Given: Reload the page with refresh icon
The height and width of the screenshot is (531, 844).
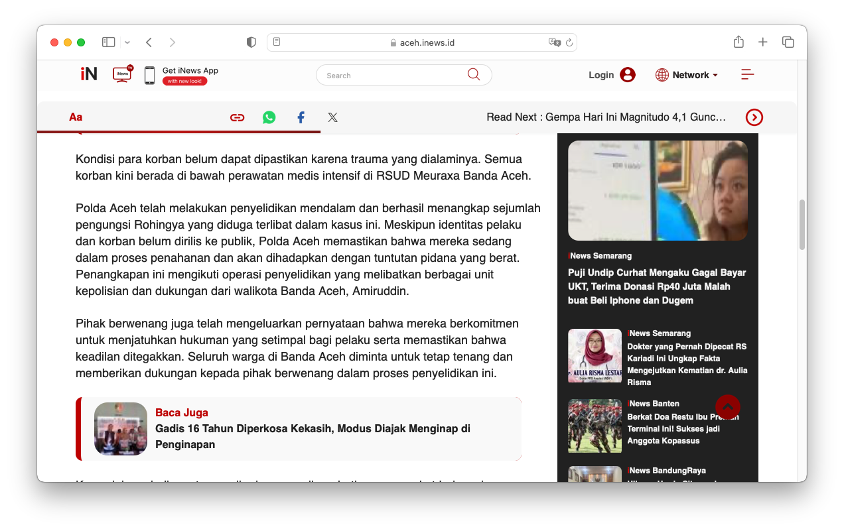Looking at the screenshot, I should [569, 42].
